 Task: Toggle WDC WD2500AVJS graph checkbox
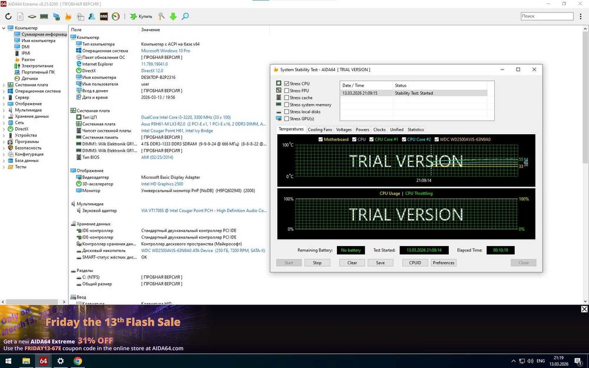[436, 140]
